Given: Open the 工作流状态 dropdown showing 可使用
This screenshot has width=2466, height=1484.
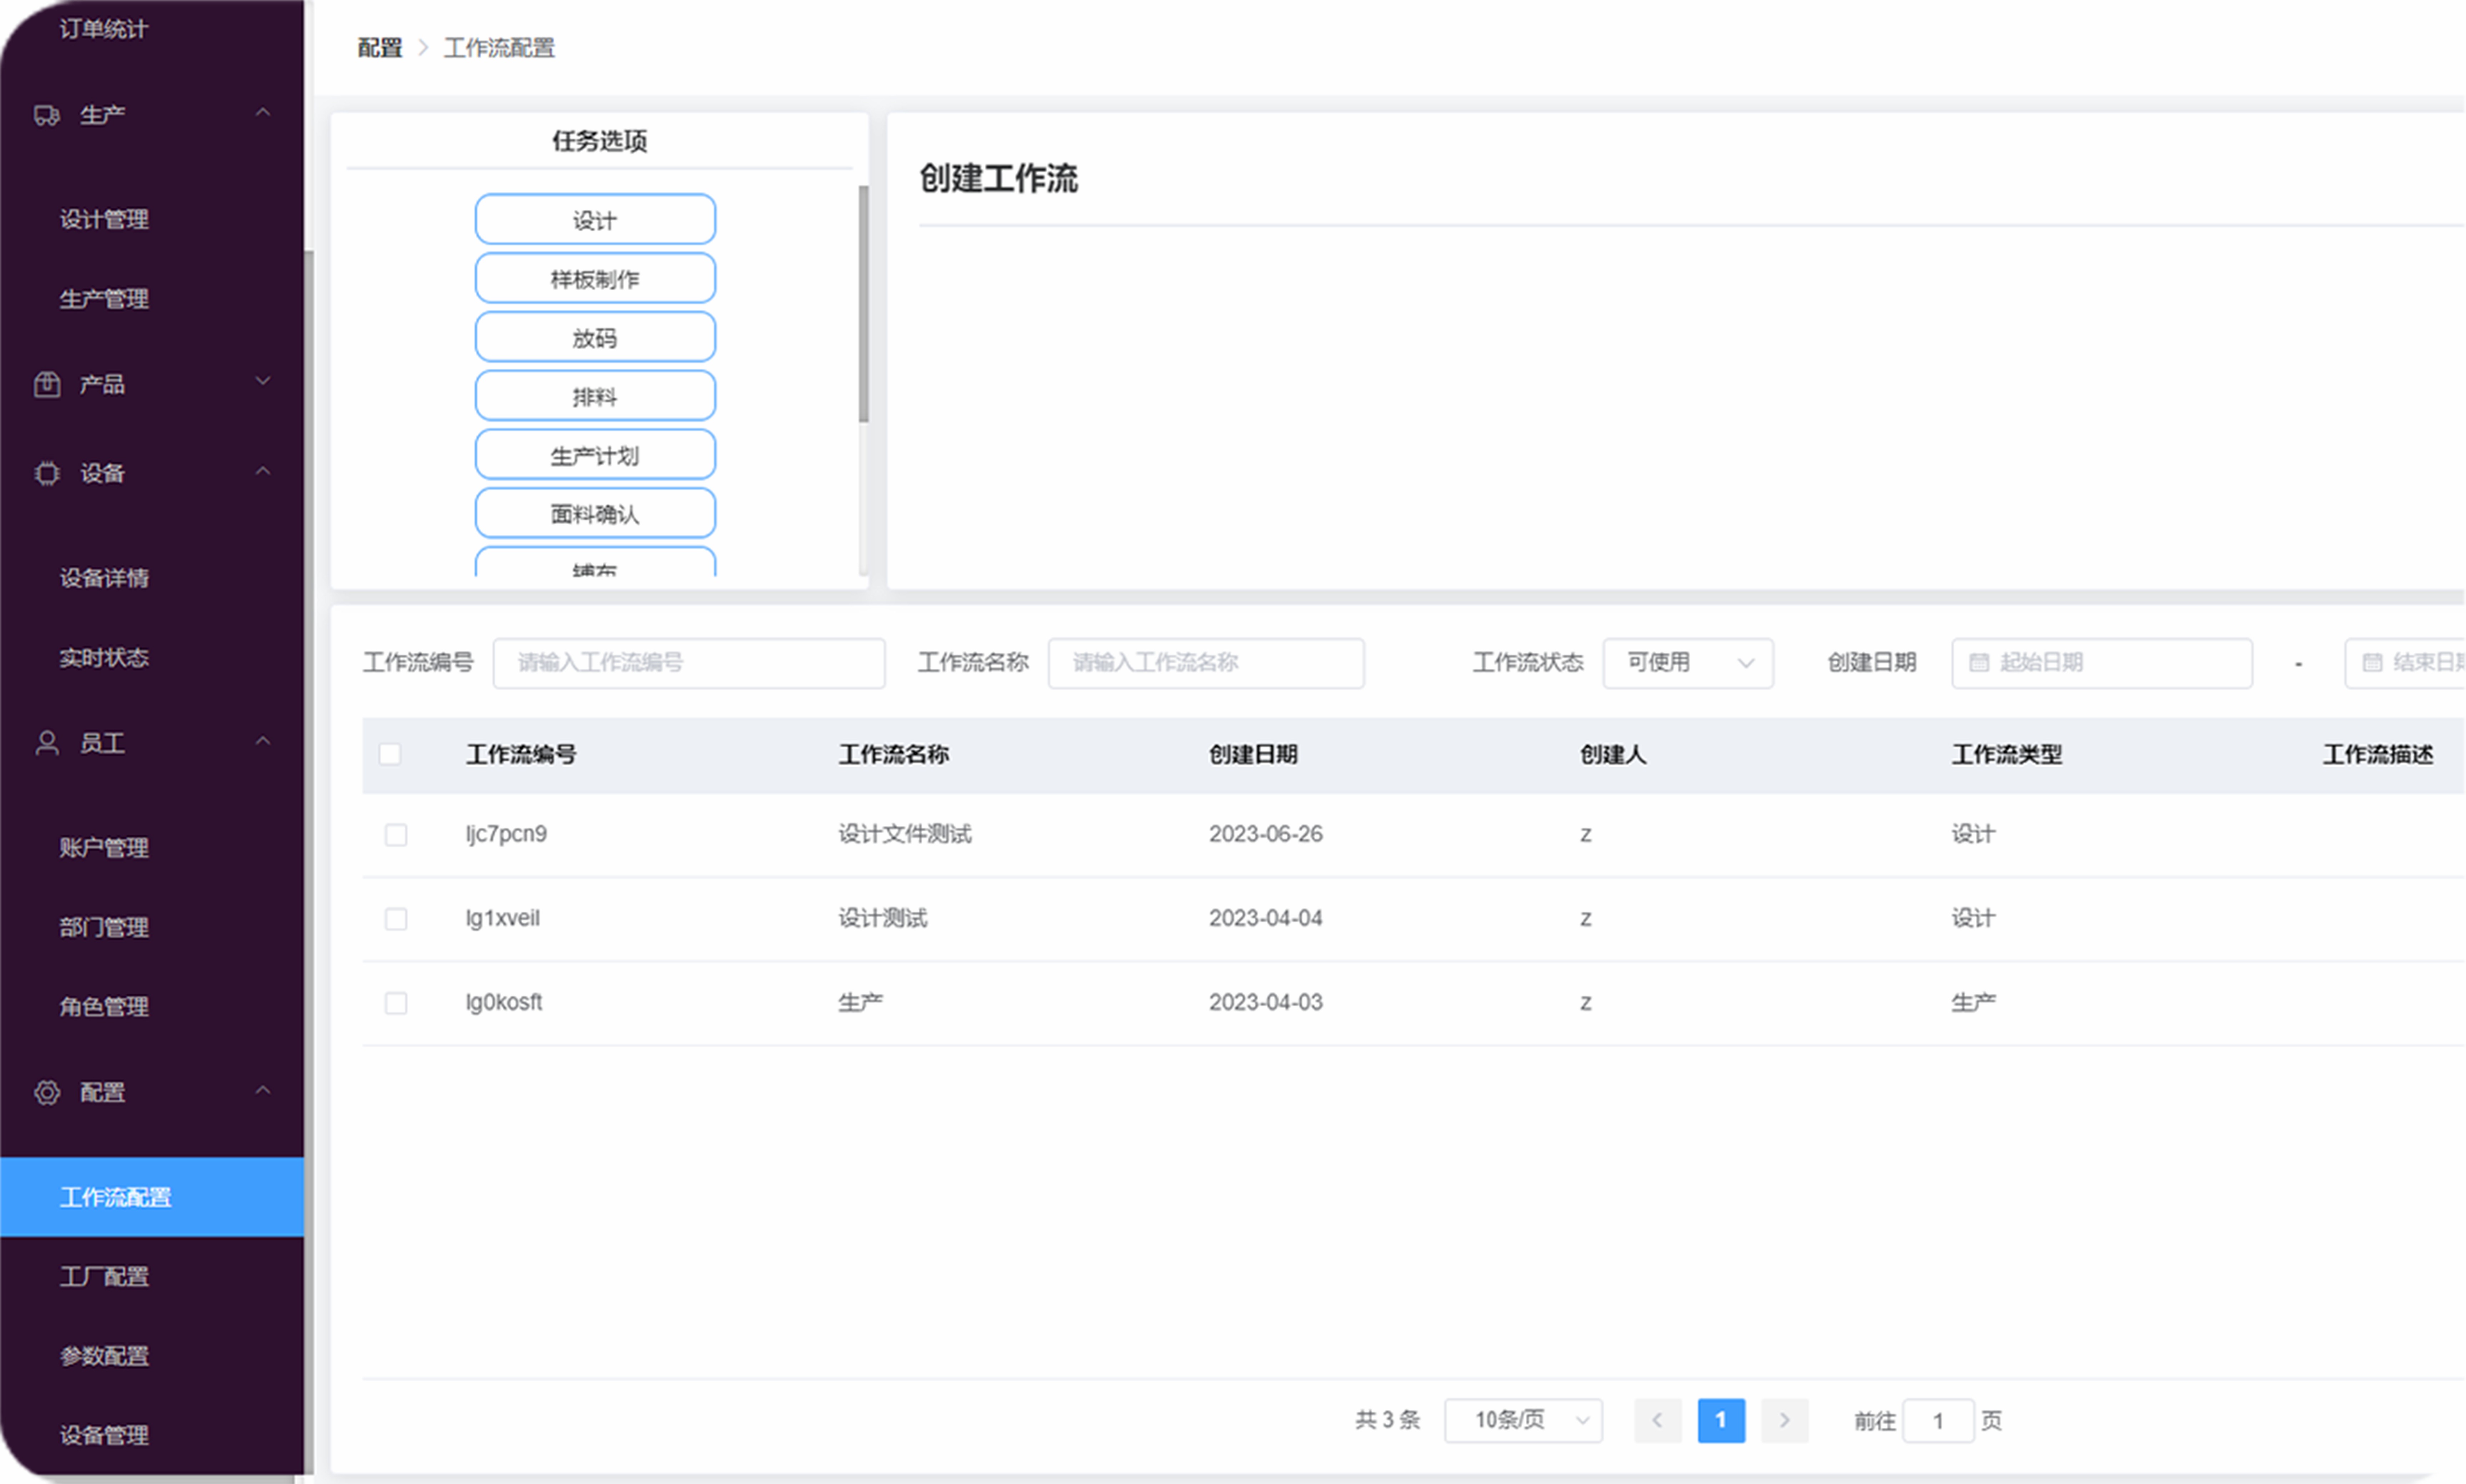Looking at the screenshot, I should tap(1688, 663).
